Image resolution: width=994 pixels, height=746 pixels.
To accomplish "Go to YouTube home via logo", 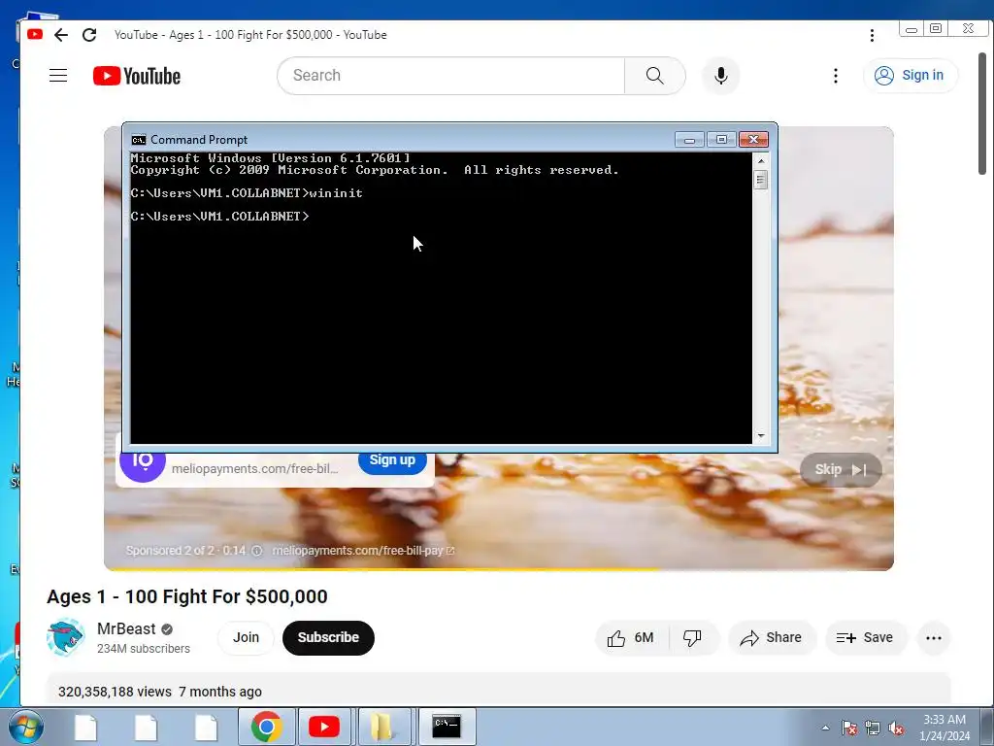I will coord(137,76).
